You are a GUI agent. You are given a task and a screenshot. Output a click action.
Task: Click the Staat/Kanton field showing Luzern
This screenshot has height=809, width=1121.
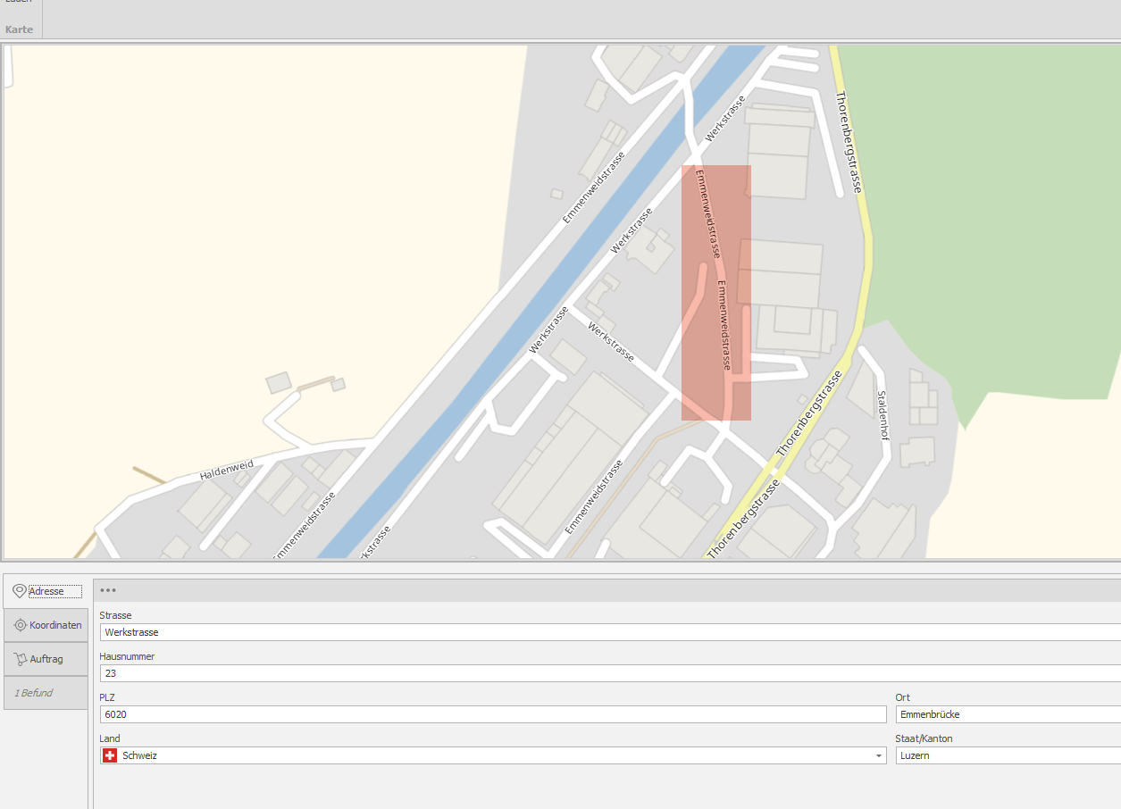[x=1007, y=755]
